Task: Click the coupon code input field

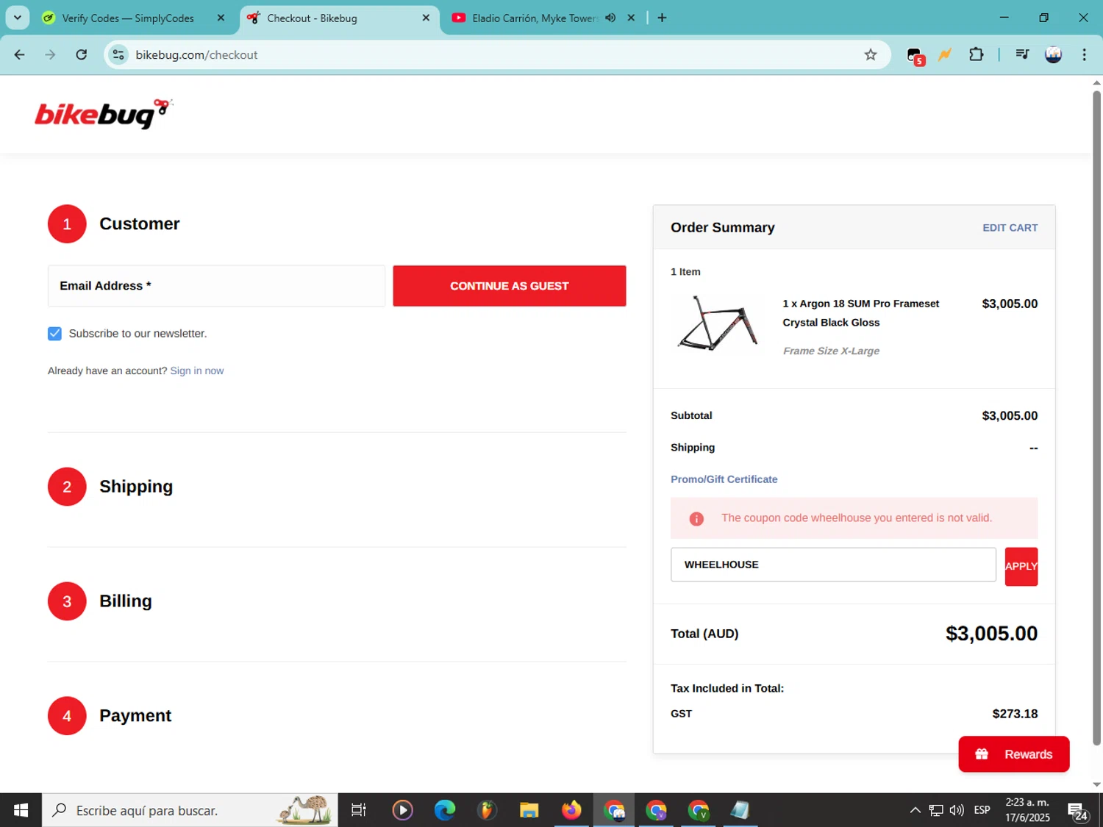Action: click(833, 565)
